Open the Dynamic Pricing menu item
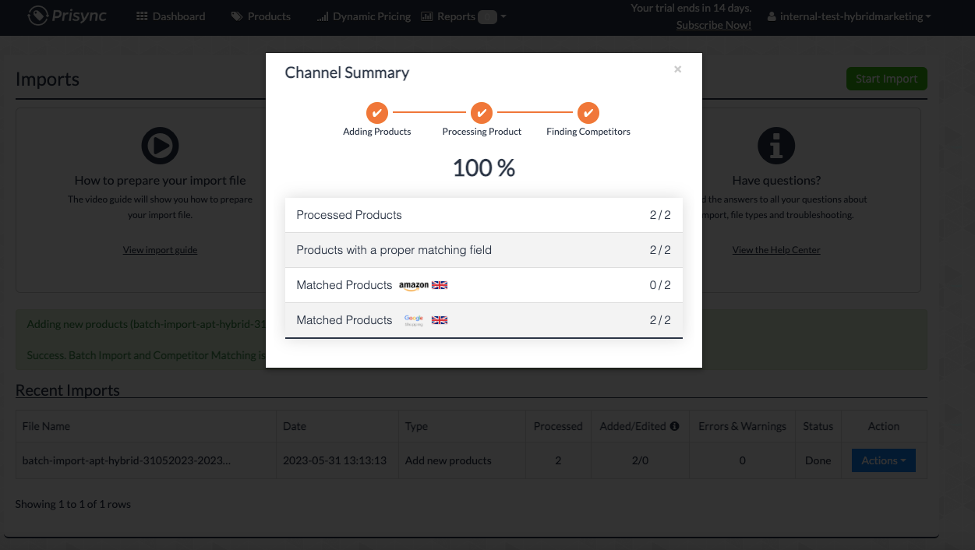 364,16
